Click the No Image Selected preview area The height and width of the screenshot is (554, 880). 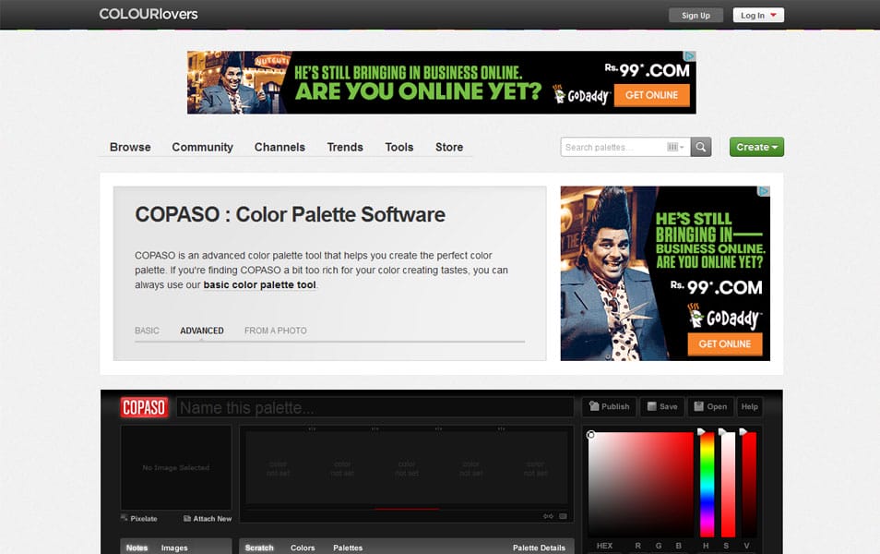[176, 467]
